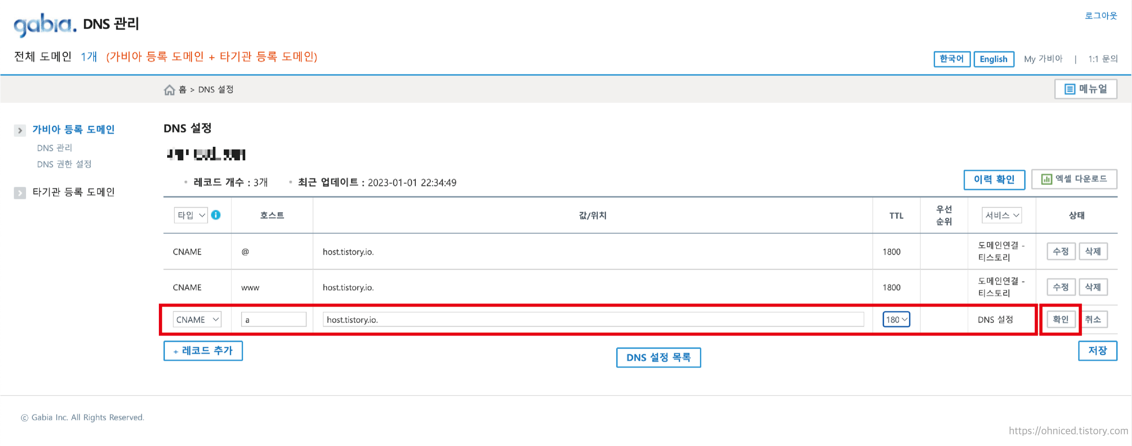Open the 메뉴얼 manual button
This screenshot has height=446, width=1132.
[x=1086, y=89]
